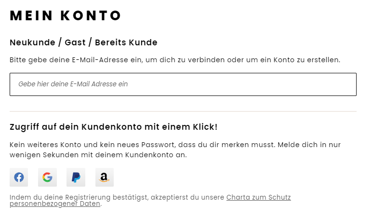Image resolution: width=372 pixels, height=218 pixels.
Task: Sign in using the Google icon
Action: point(47,177)
